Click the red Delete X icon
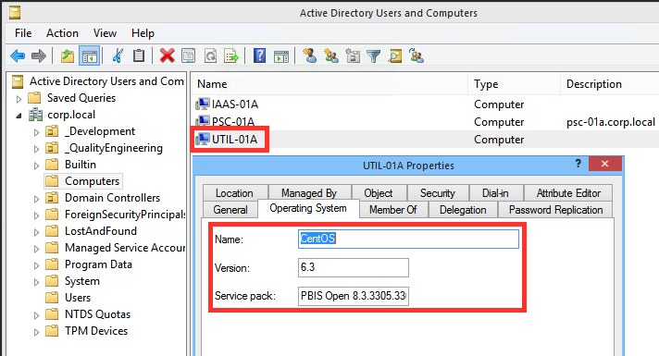Viewport: 659px width, 356px height. point(167,55)
